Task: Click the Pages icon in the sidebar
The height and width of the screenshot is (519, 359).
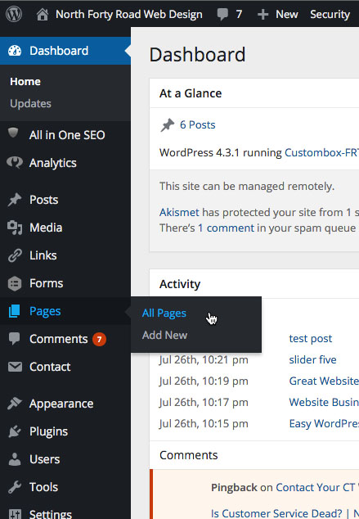Action: pyautogui.click(x=15, y=311)
